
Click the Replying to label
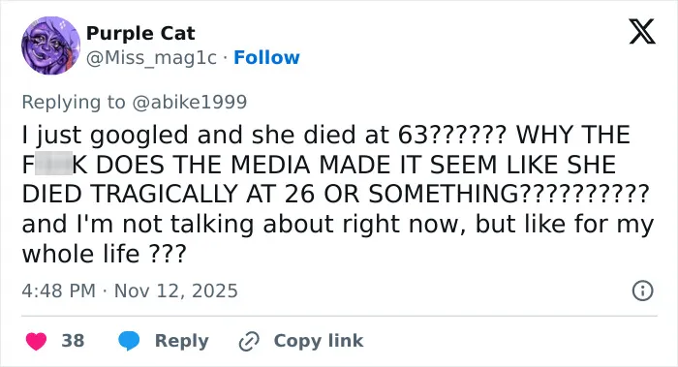tap(74, 102)
